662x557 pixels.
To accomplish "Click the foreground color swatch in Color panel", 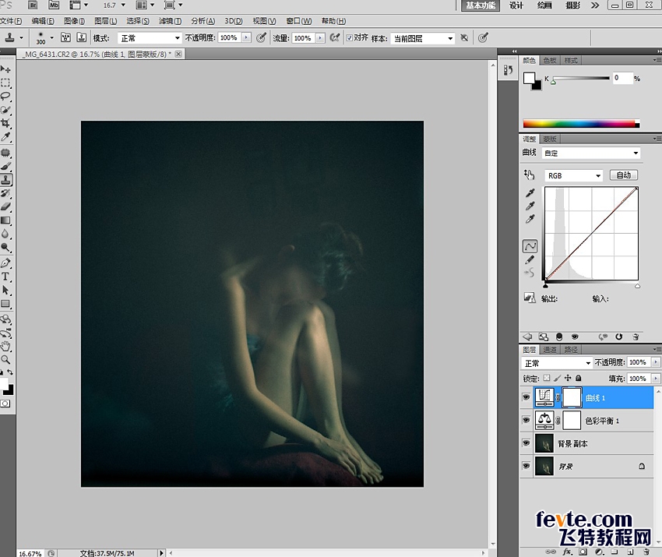I will (529, 78).
